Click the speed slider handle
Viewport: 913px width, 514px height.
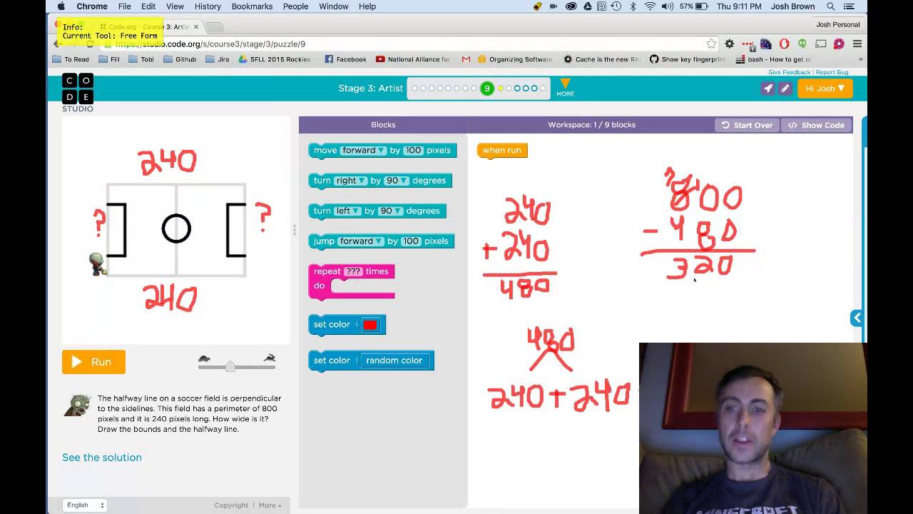point(230,366)
